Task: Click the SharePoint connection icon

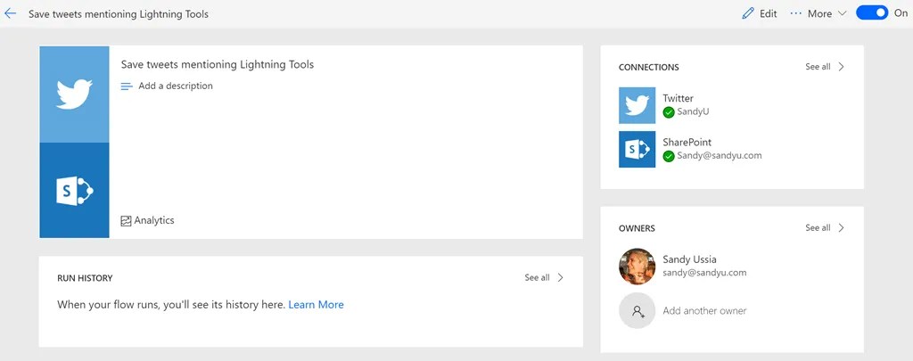Action: [x=637, y=149]
